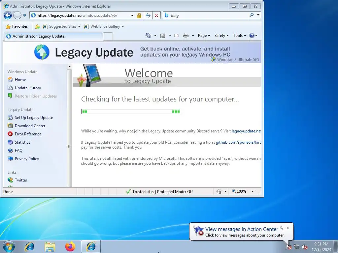Screen dimensions: 338x253
Task: Click the Home page house icon
Action: pyautogui.click(x=148, y=36)
